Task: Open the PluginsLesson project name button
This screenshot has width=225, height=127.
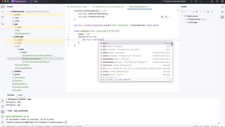Action: point(20,1)
